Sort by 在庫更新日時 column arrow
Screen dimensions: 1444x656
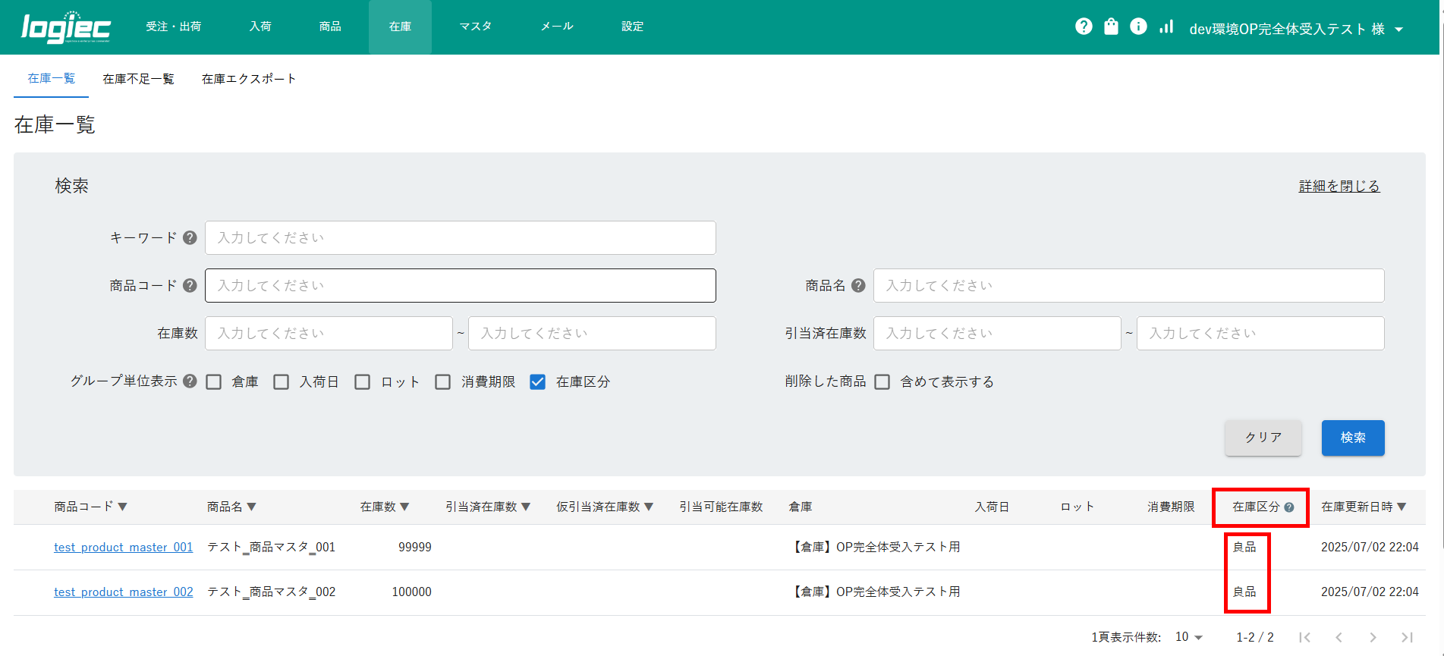tap(1402, 507)
